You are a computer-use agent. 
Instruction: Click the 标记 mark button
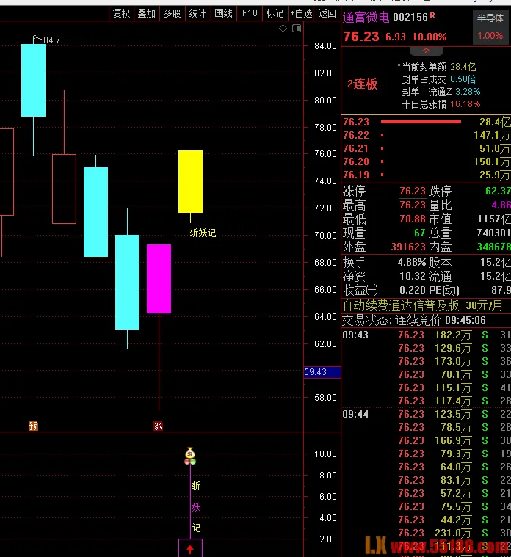275,13
